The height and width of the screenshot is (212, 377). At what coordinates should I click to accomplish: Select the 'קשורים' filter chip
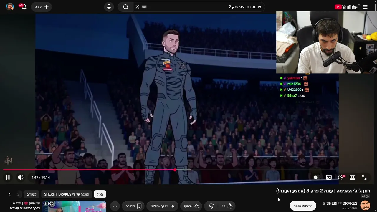(32, 194)
